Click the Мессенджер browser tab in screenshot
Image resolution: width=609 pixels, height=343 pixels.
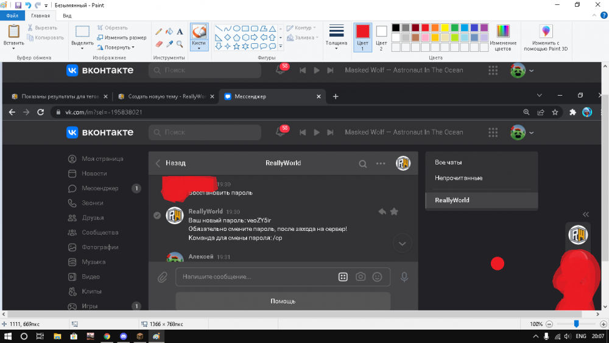(x=272, y=96)
